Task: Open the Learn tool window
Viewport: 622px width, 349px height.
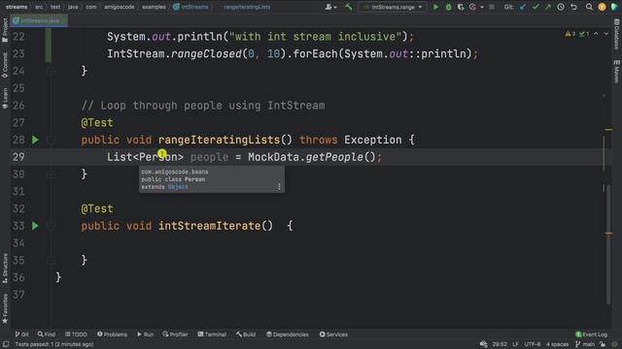Action: point(5,98)
